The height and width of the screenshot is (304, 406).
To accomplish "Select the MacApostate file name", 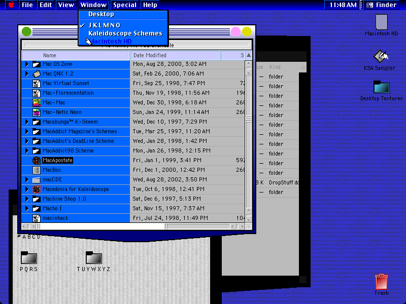I will [x=57, y=160].
